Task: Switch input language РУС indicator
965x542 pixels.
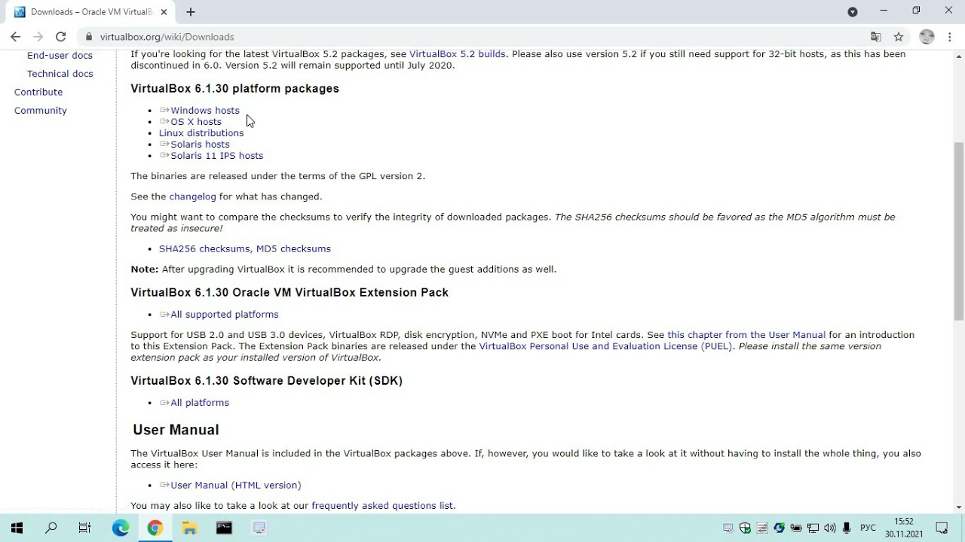Action: pyautogui.click(x=868, y=528)
